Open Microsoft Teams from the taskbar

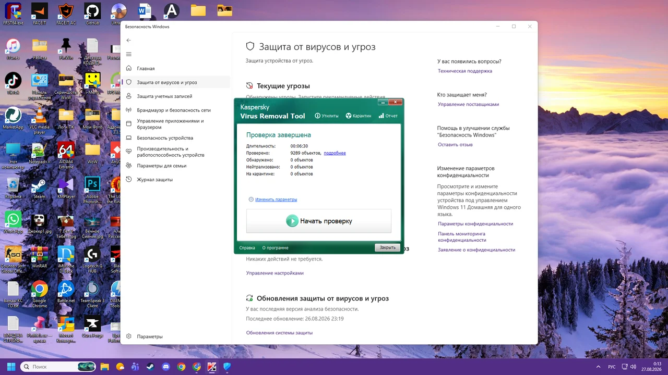click(135, 367)
